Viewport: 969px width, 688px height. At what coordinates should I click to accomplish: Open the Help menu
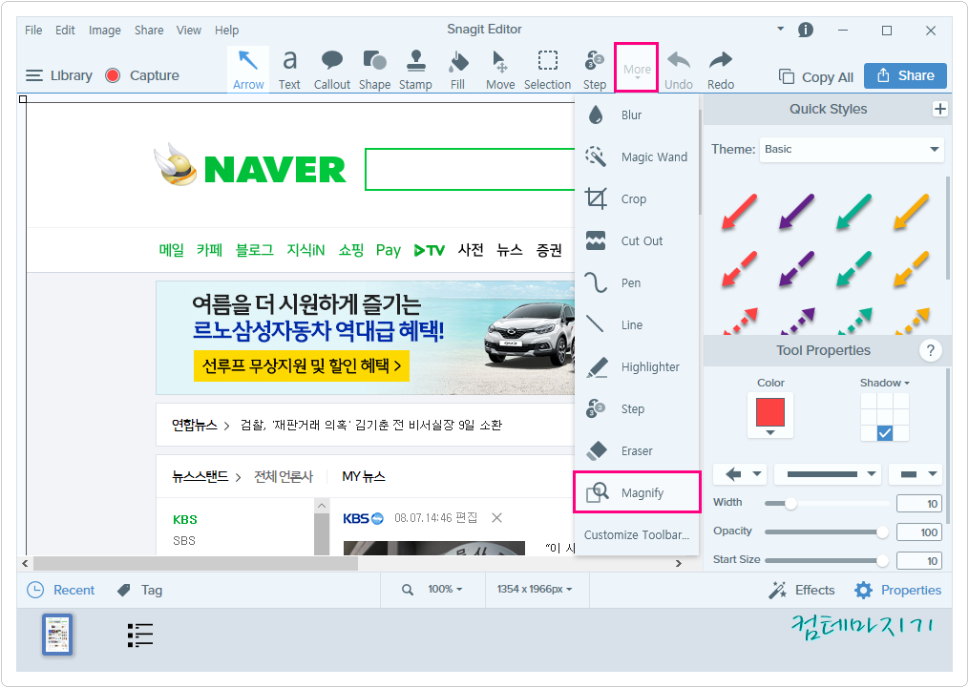[227, 30]
